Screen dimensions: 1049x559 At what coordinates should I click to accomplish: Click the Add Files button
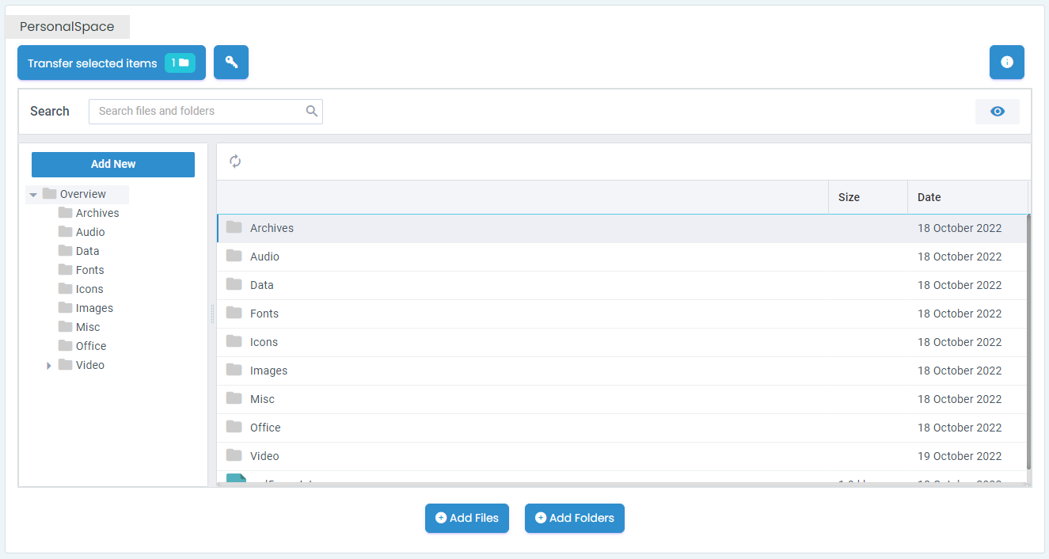(x=466, y=518)
